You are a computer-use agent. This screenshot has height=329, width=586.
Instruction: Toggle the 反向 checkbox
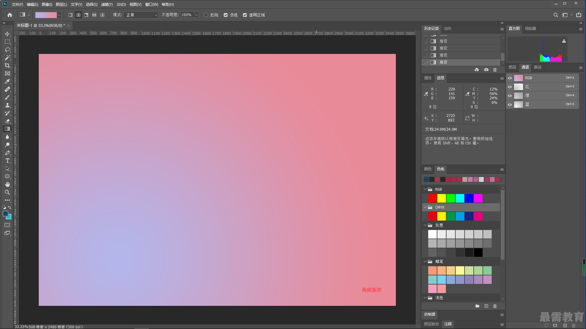click(x=206, y=15)
